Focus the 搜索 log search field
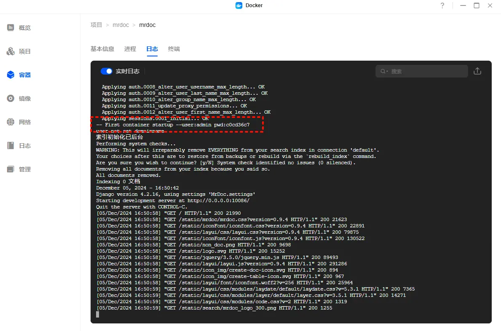 click(426, 71)
